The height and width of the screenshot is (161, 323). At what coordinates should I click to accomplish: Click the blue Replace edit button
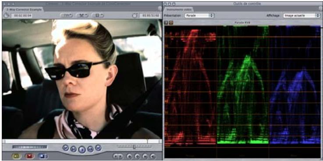[43, 156]
